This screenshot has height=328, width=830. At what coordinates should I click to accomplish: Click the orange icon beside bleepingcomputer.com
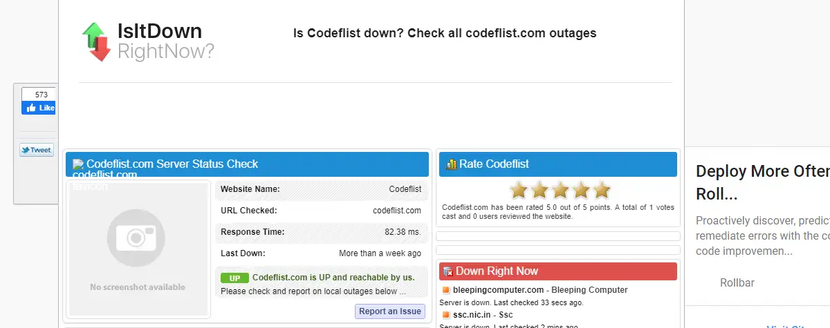pyautogui.click(x=446, y=290)
